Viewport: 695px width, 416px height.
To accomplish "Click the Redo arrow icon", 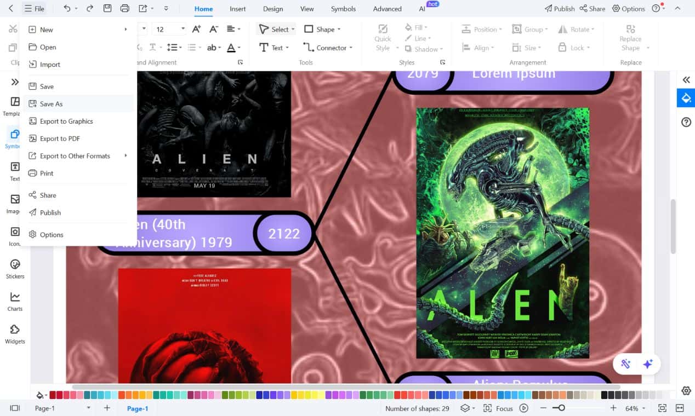I will [x=90, y=8].
